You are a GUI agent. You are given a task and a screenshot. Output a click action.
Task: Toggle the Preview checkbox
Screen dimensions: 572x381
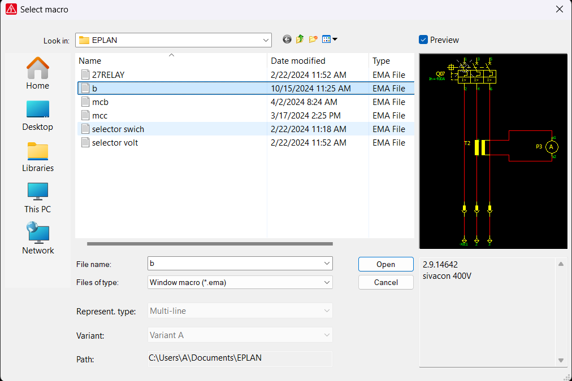pyautogui.click(x=423, y=40)
